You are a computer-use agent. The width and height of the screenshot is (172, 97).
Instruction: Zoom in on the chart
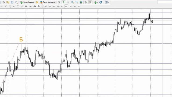click(73, 2)
